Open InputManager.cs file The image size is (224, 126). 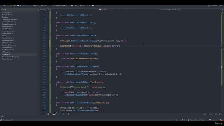[x=7, y=29]
